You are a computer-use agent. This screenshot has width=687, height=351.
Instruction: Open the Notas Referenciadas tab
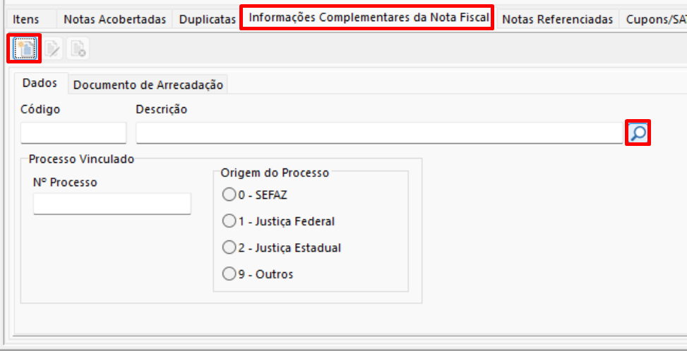tap(557, 19)
